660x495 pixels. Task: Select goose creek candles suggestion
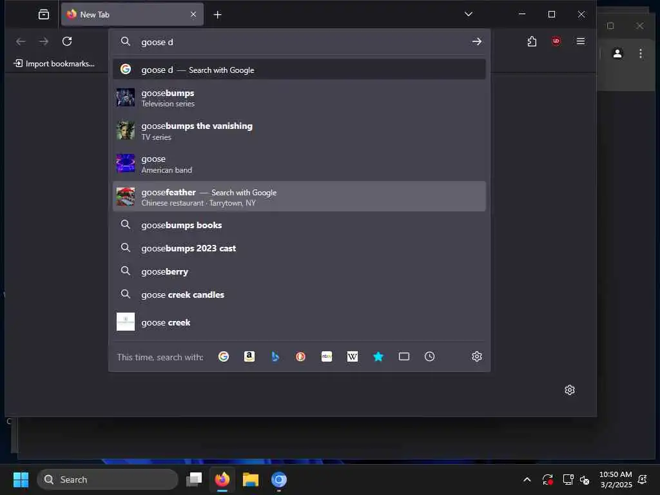click(x=299, y=295)
